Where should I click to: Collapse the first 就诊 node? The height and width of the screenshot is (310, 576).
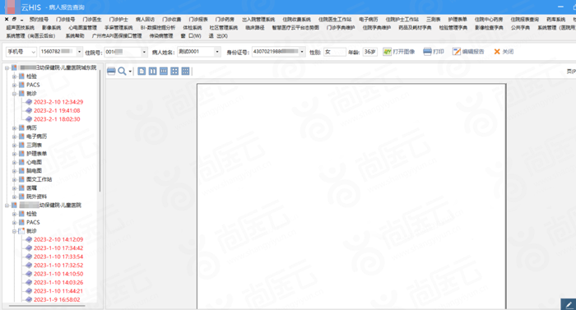[x=14, y=94]
